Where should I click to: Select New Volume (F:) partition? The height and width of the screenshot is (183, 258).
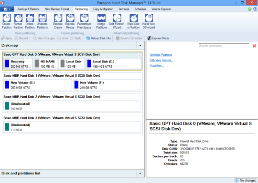point(107,85)
